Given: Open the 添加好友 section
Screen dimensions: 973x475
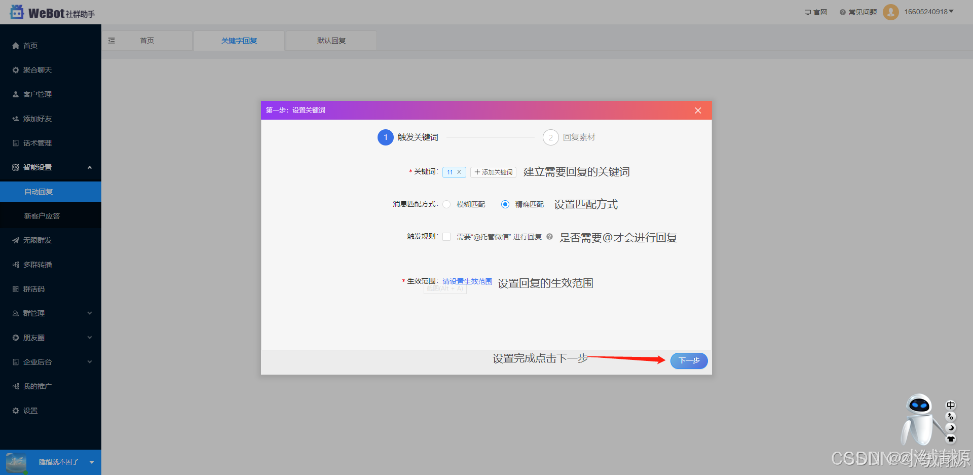Looking at the screenshot, I should [x=37, y=118].
